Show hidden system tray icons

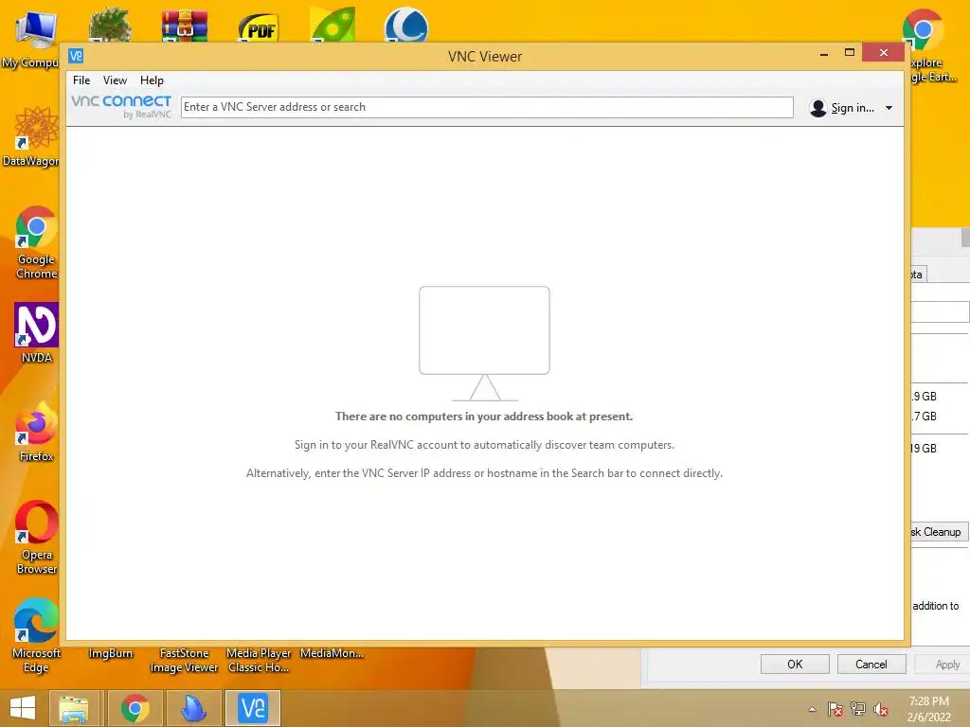point(812,709)
